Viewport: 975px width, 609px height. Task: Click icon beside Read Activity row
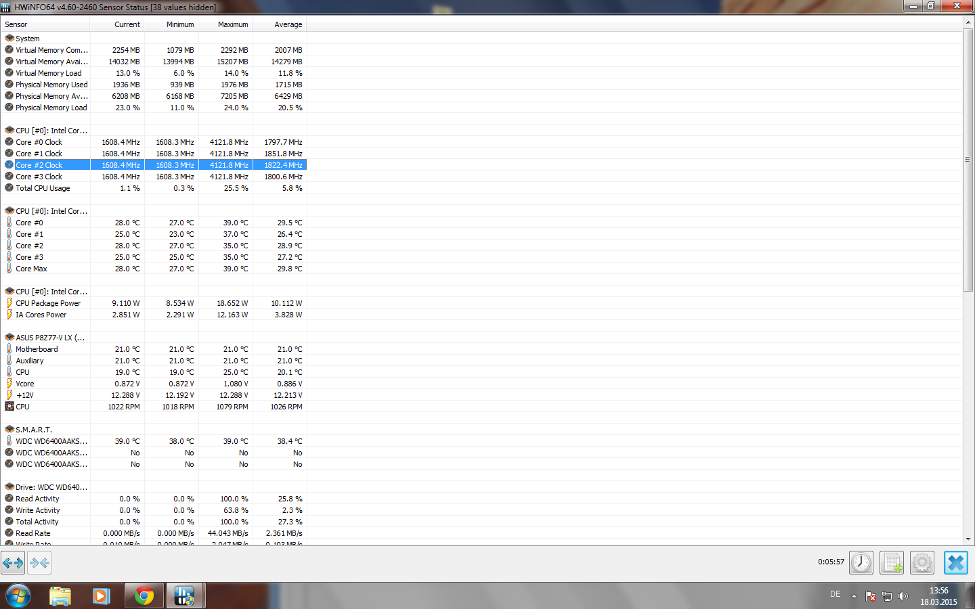point(9,498)
